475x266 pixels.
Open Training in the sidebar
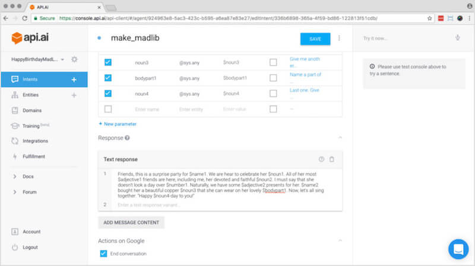(x=31, y=126)
